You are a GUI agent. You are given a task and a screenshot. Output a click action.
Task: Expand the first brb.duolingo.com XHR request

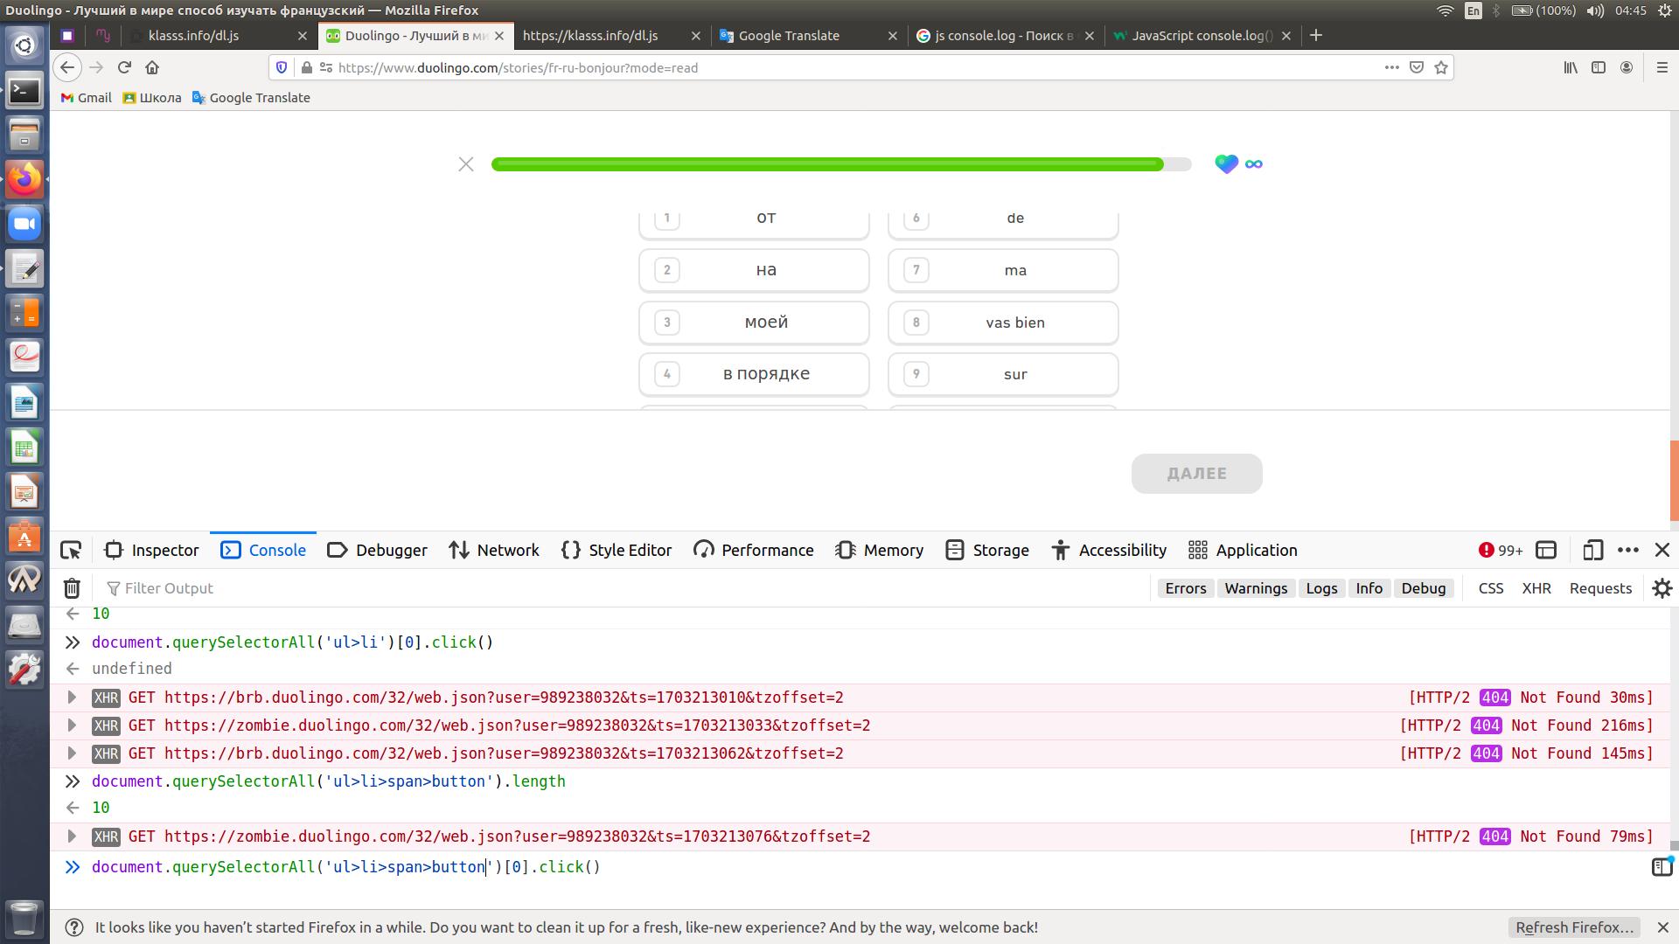point(73,698)
